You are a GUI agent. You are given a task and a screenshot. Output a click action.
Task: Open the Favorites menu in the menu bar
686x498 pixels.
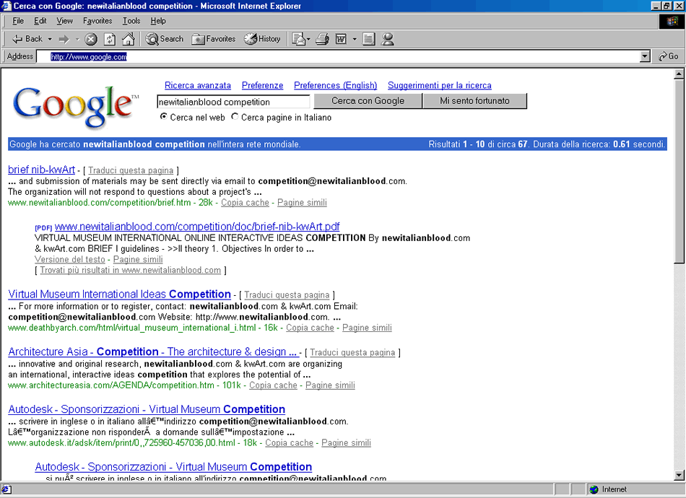[x=97, y=20]
